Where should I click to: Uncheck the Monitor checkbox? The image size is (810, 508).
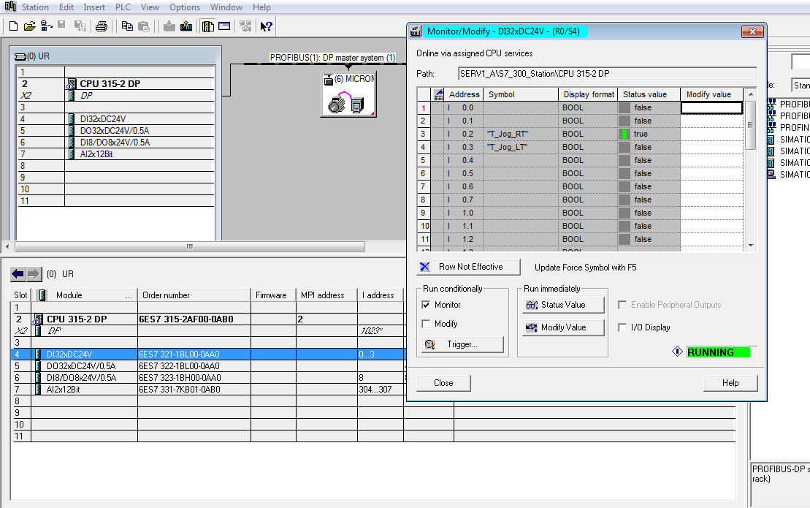[x=426, y=305]
